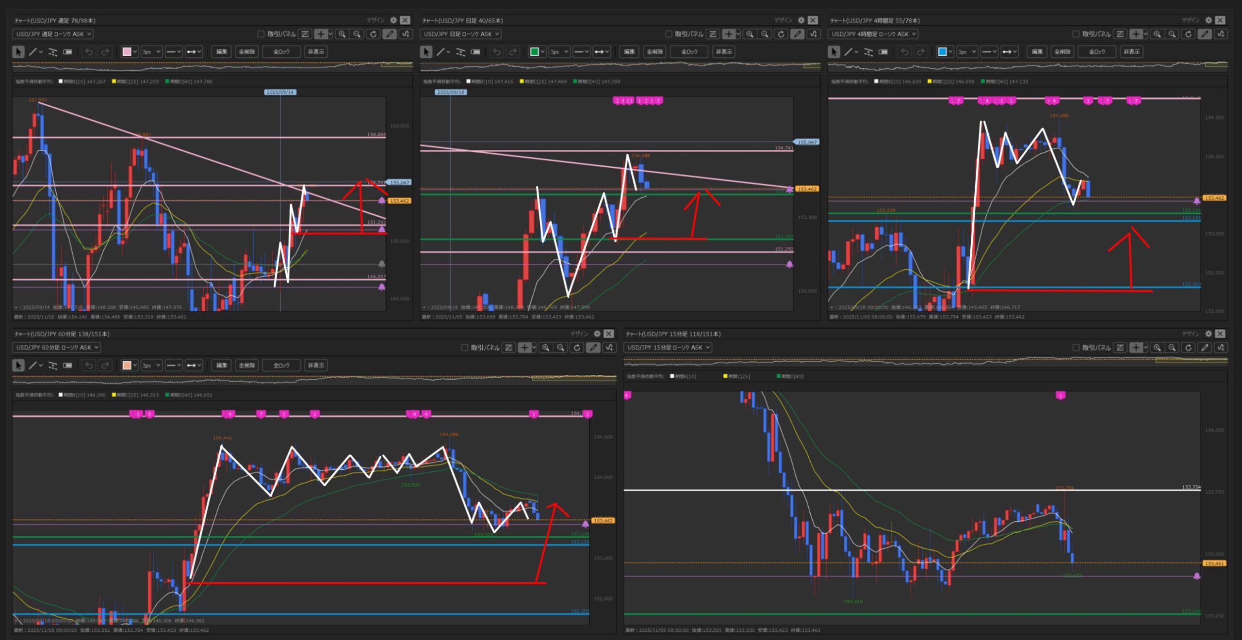The height and width of the screenshot is (640, 1242).
Task: Select the arrow cursor tool in daily chart
Action: coord(426,52)
